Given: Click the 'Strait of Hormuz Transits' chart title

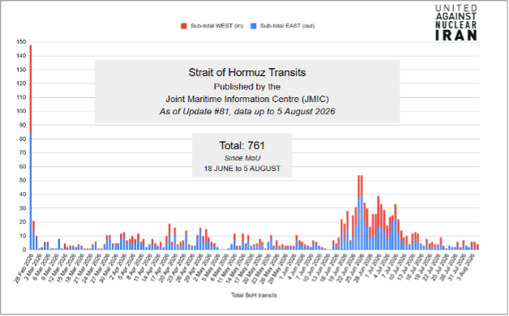Looking at the screenshot, I should click(x=247, y=72).
